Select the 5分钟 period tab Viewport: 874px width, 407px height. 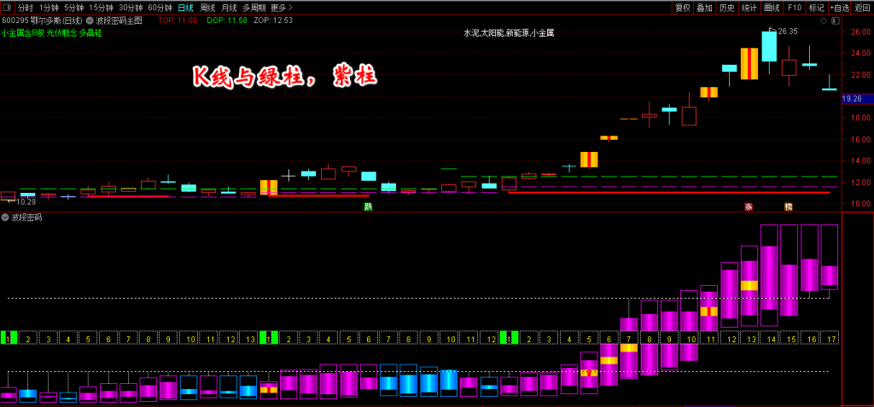pos(73,8)
